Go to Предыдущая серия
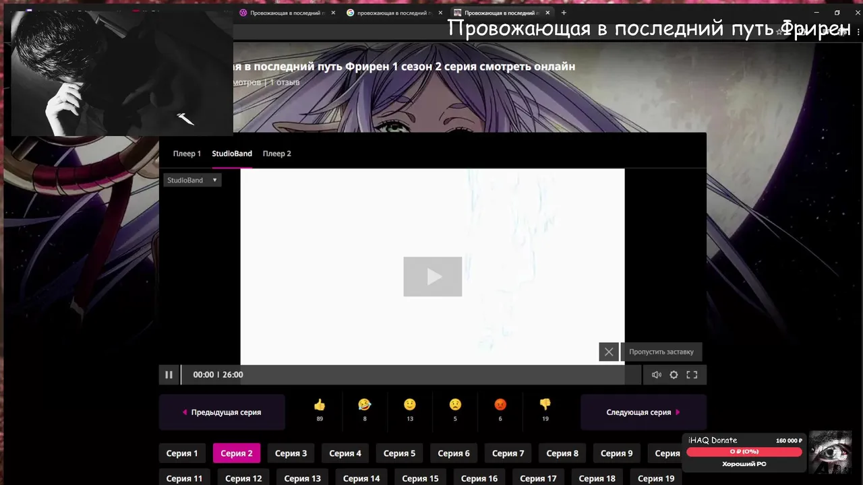The image size is (863, 485). coord(222,412)
